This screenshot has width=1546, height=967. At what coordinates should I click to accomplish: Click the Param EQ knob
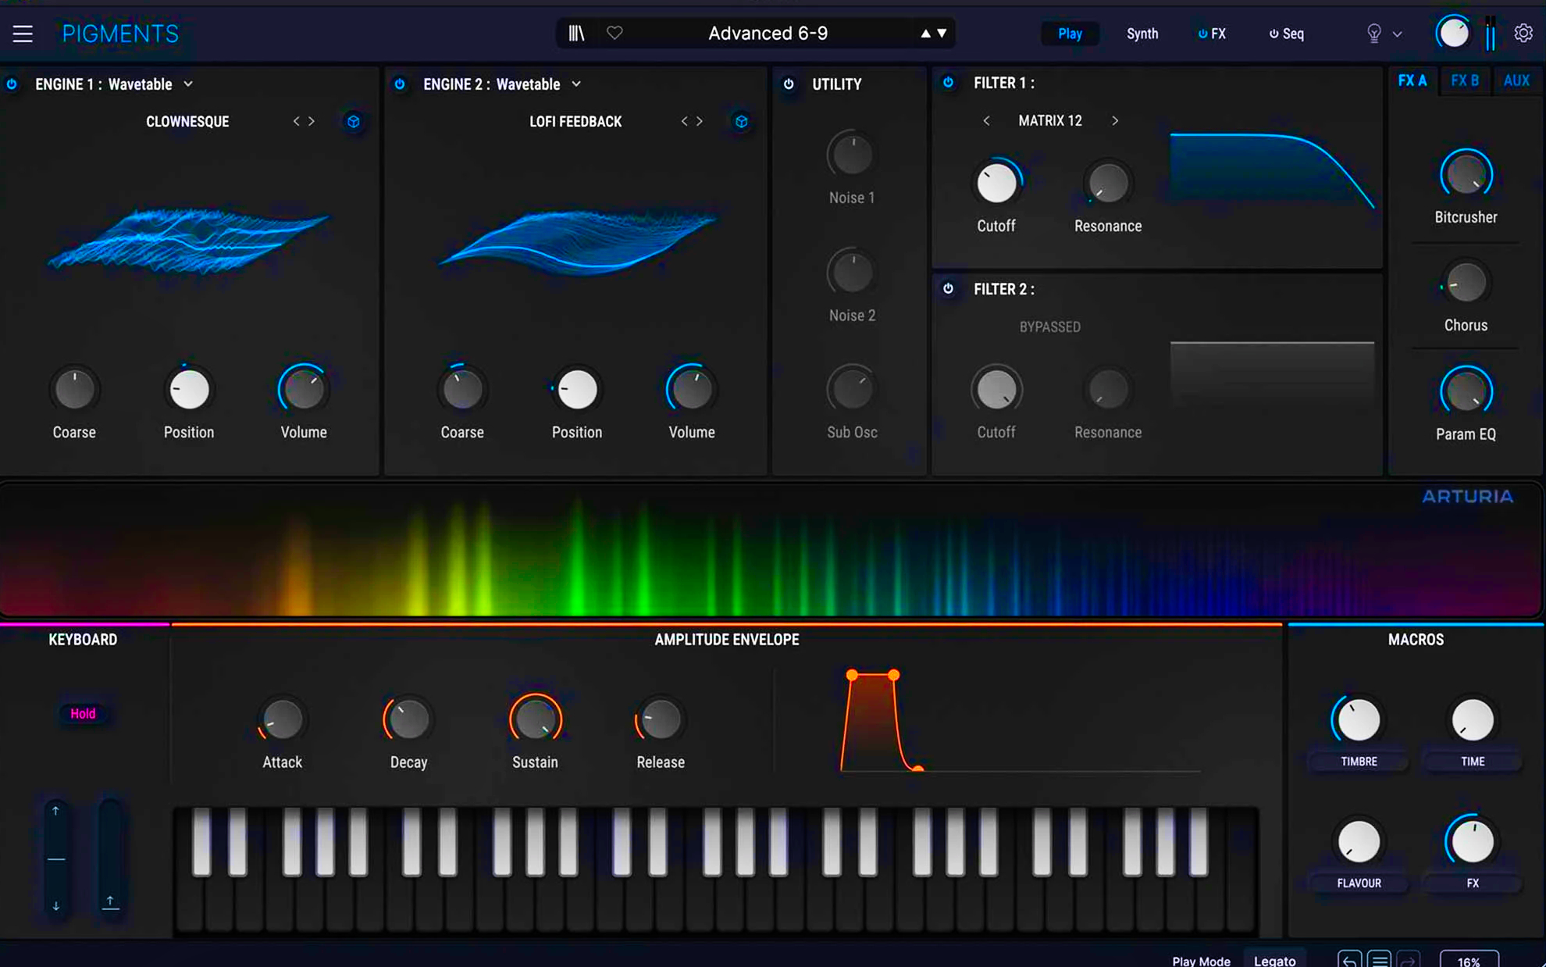click(1466, 391)
